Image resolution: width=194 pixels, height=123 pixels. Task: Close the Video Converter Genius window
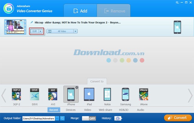coord(191,2)
